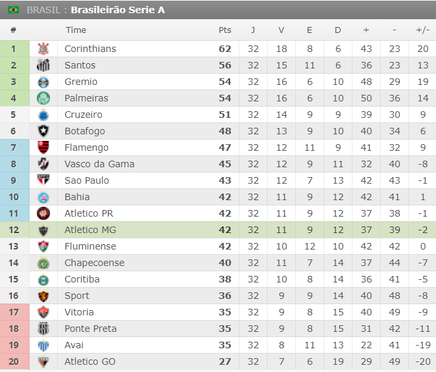Image resolution: width=436 pixels, height=372 pixels.
Task: Click the Santos club crest
Action: 43,65
